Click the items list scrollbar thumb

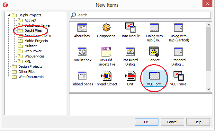pyautogui.click(x=209, y=49)
